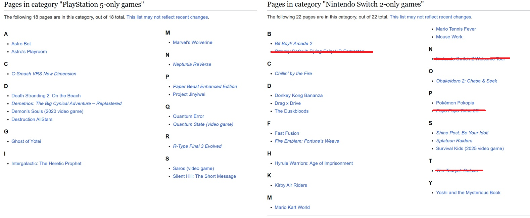Image resolution: width=530 pixels, height=218 pixels.
Task: Open the Mario Kart World link
Action: coord(292,207)
